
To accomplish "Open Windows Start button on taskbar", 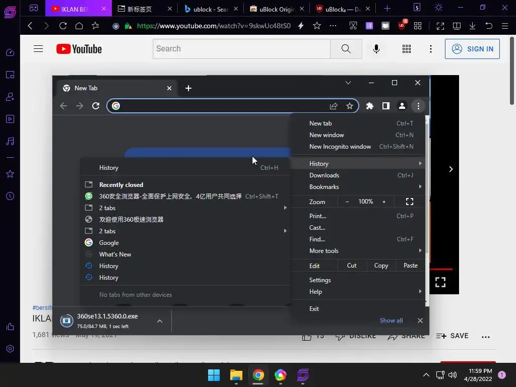I will [x=214, y=375].
